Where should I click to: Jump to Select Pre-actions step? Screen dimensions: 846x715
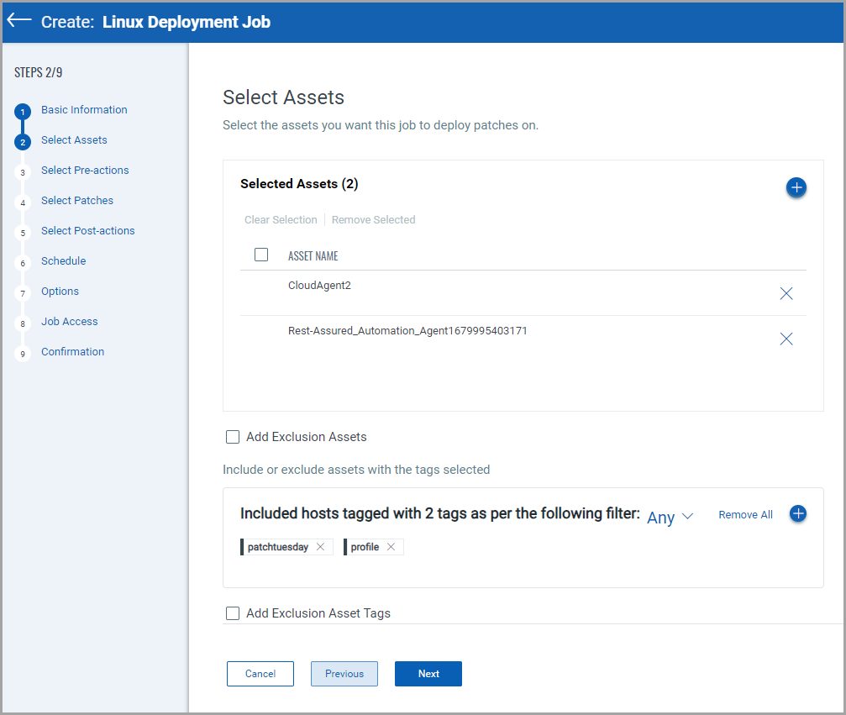click(85, 170)
